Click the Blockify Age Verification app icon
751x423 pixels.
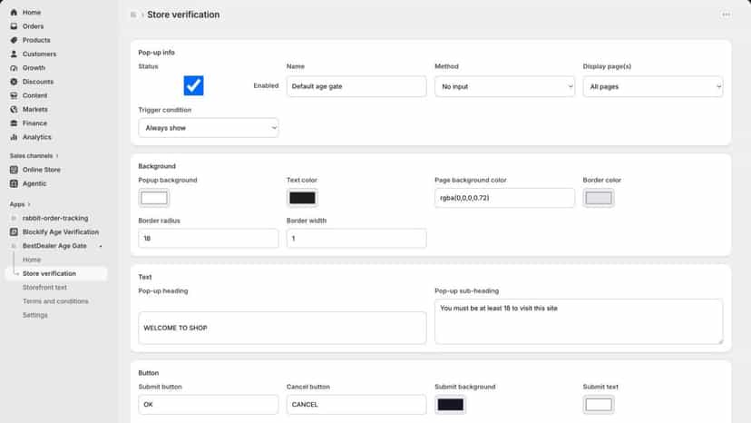pyautogui.click(x=14, y=232)
